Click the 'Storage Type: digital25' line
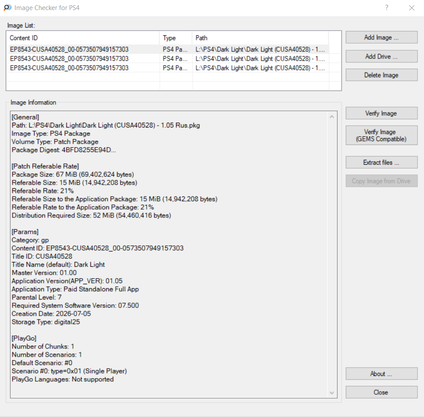424x417 pixels. pos(46,322)
